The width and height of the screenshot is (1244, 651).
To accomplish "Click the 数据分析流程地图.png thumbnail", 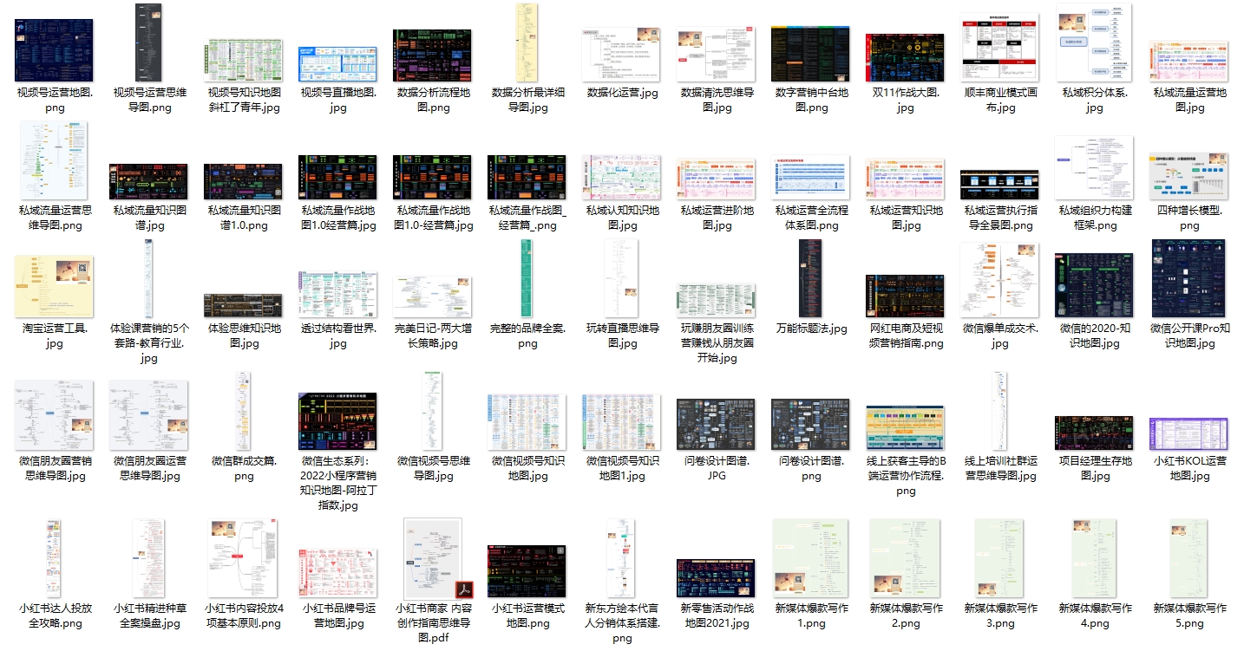I will pyautogui.click(x=432, y=55).
